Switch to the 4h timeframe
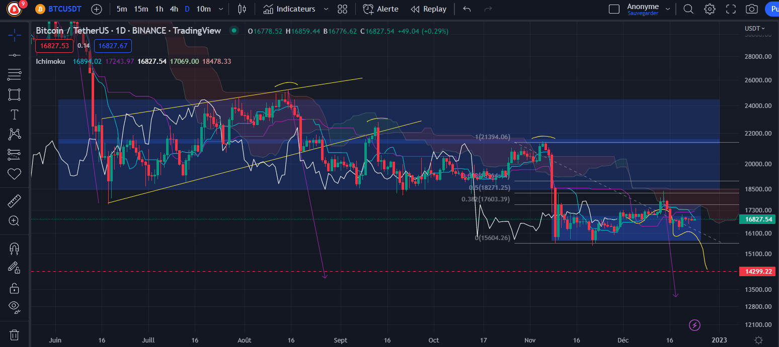This screenshot has height=347, width=779. click(x=174, y=9)
